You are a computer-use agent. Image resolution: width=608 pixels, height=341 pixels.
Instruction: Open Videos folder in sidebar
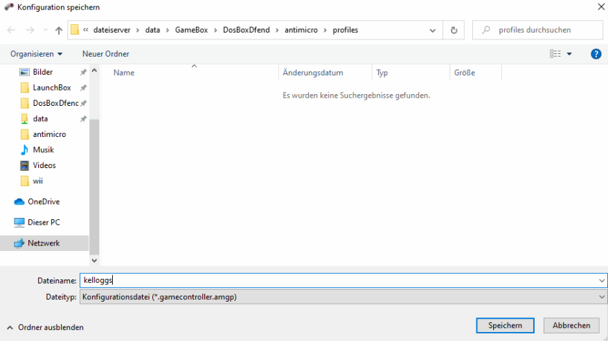coord(44,165)
